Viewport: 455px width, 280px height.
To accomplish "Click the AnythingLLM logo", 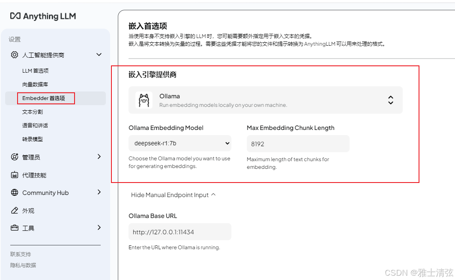I will pos(43,16).
